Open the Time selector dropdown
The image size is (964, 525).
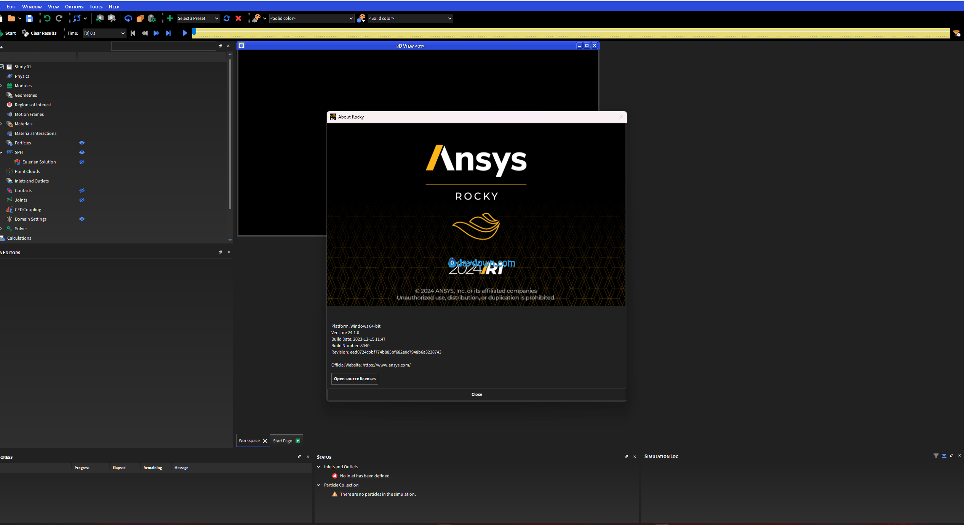click(x=104, y=33)
